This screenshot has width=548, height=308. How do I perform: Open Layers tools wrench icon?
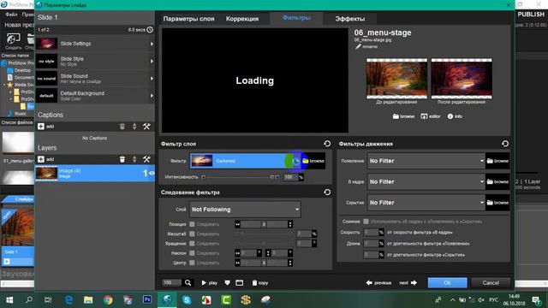click(x=146, y=159)
